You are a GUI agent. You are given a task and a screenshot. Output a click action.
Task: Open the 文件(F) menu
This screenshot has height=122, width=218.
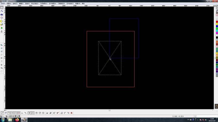3,4
